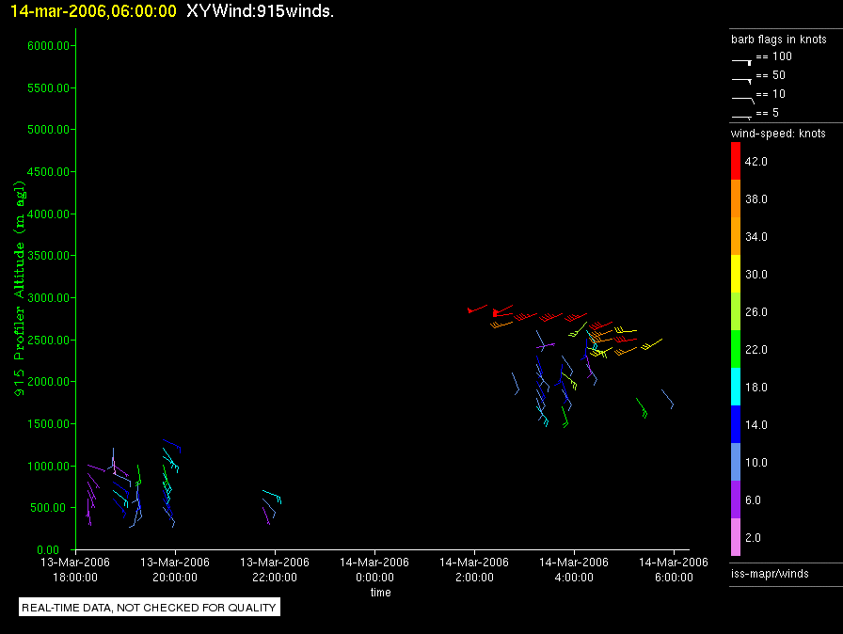The width and height of the screenshot is (843, 634).
Task: Click the 'time' x-axis label
Action: click(381, 592)
